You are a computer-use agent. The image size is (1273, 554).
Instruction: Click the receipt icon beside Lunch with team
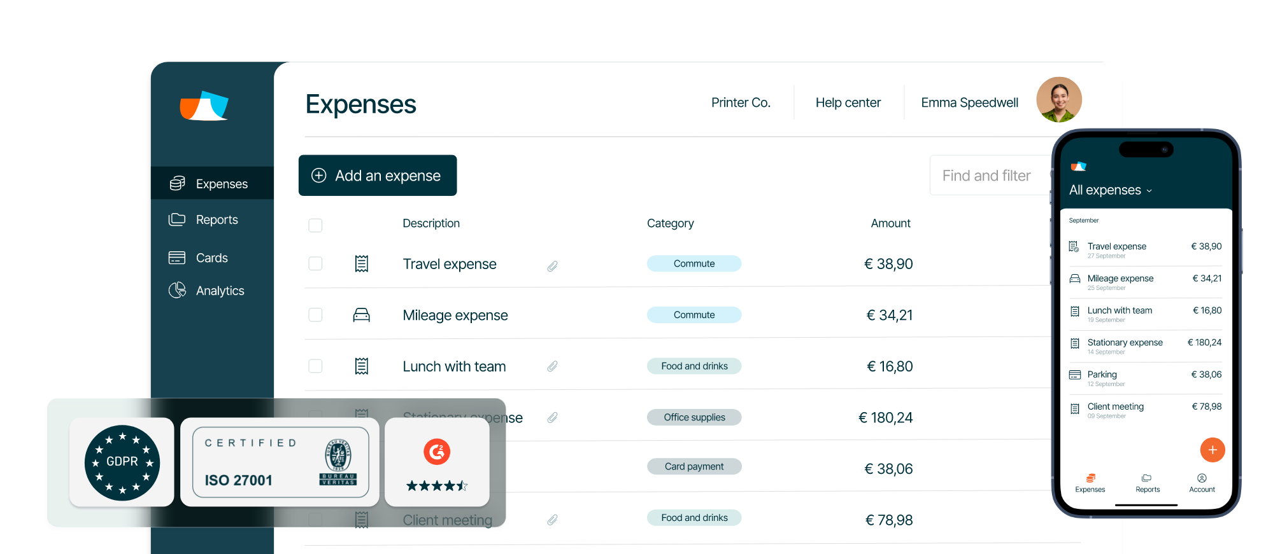tap(361, 366)
